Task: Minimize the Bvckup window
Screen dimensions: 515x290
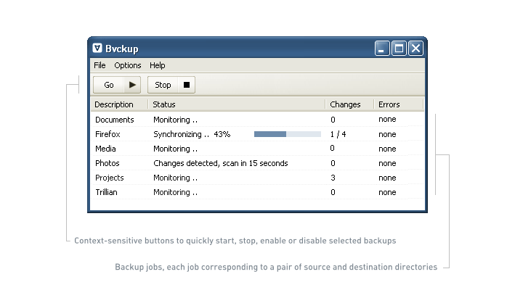Action: [x=382, y=49]
